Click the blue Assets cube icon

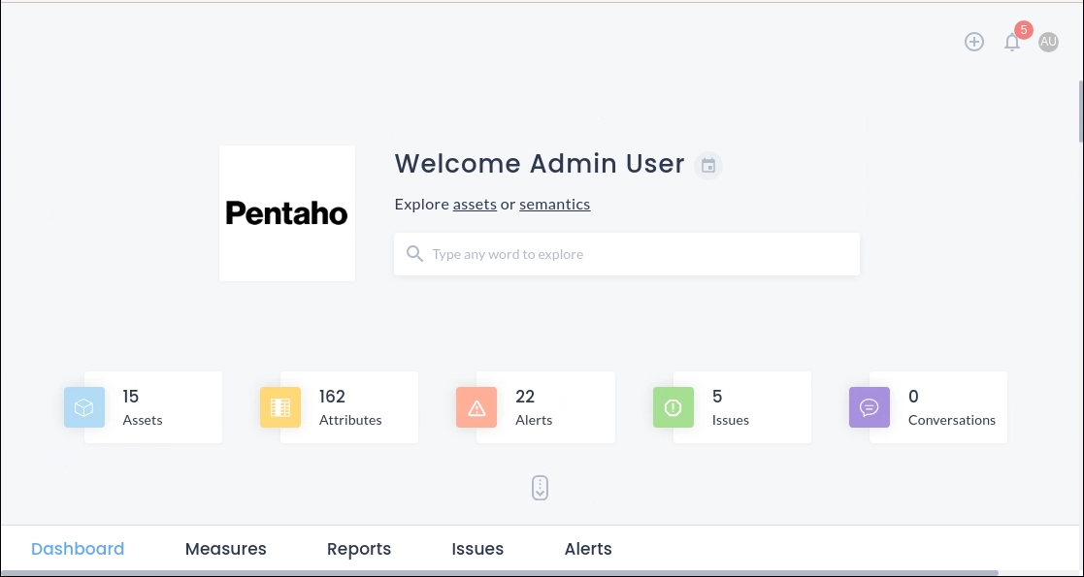coord(84,408)
